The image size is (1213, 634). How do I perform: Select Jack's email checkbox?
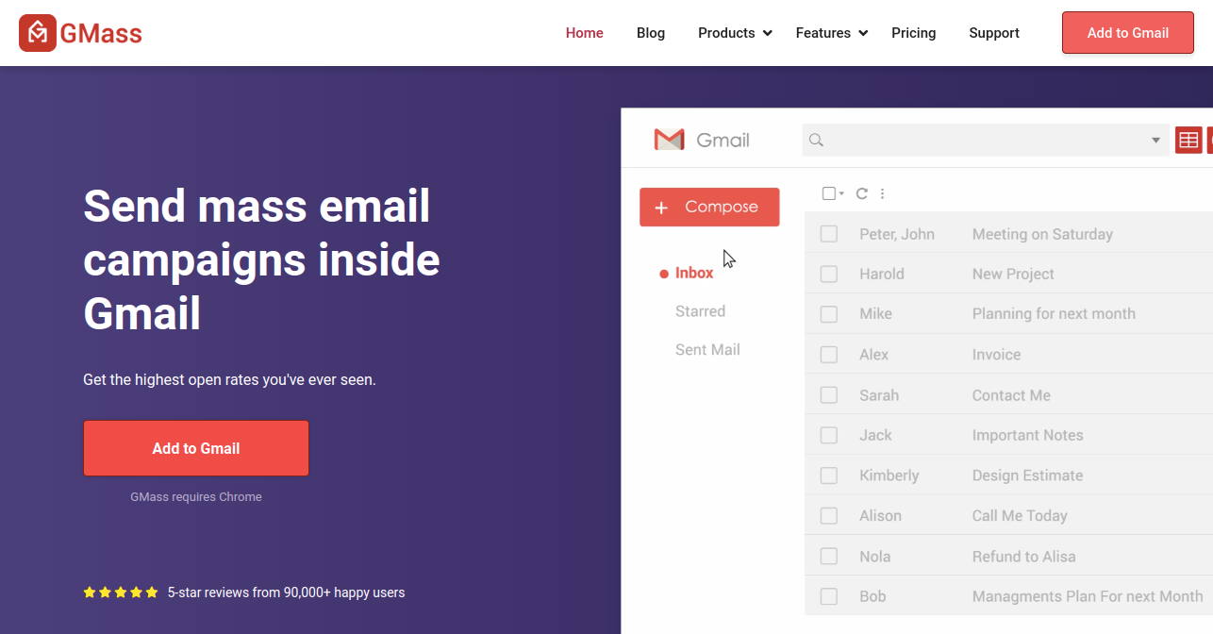click(829, 435)
